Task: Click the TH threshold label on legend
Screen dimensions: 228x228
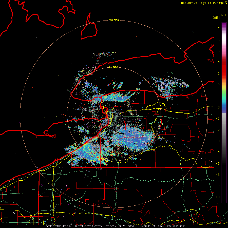Action: (218, 197)
